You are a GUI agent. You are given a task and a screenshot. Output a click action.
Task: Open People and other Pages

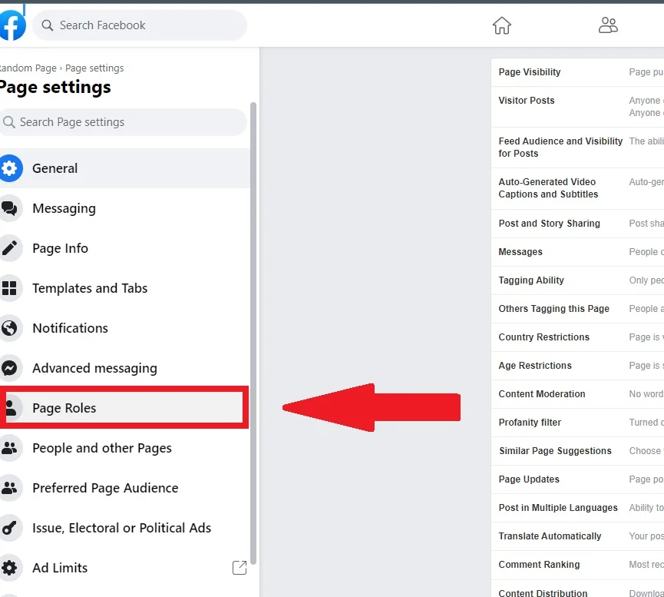[125, 448]
